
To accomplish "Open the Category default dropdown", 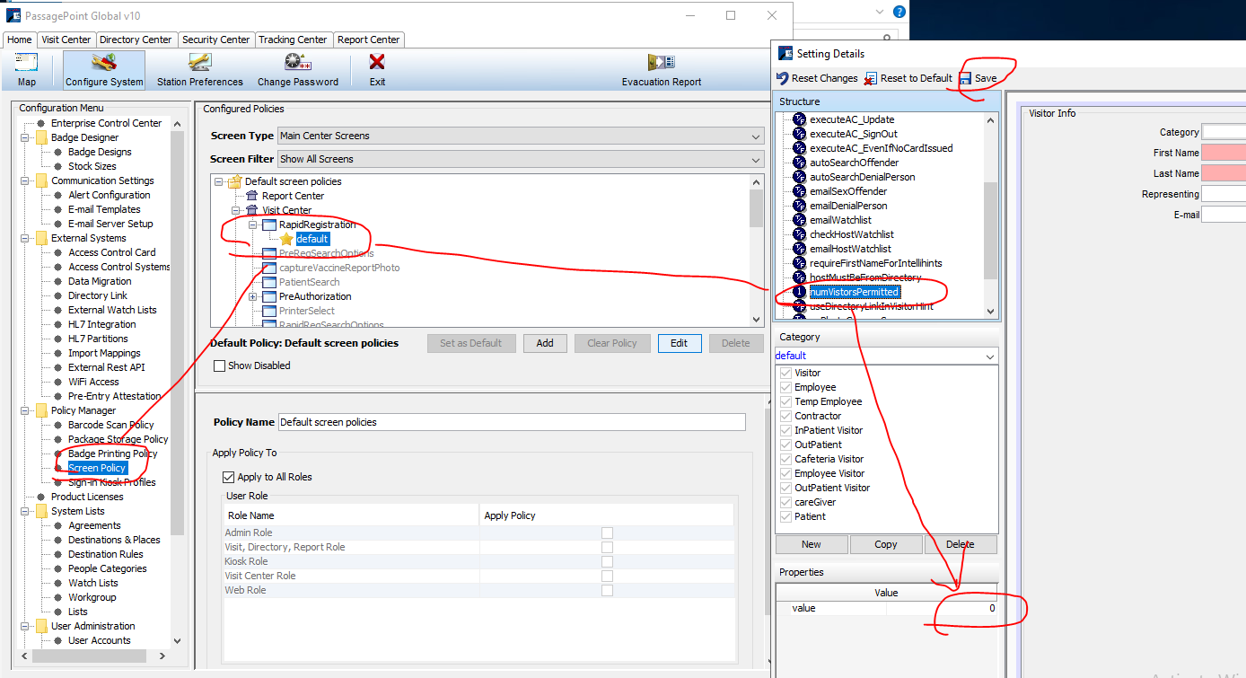I will point(886,356).
